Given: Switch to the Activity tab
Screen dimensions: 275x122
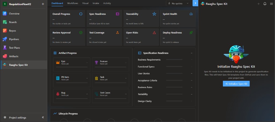Looking at the screenshot, I should click(x=107, y=3).
